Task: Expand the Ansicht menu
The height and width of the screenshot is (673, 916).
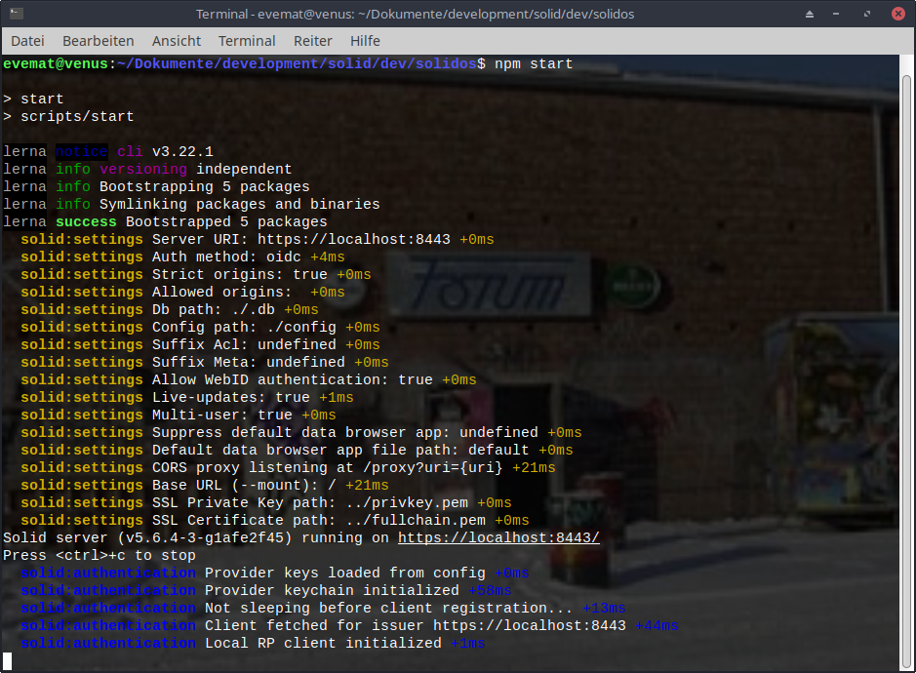Action: 177,41
